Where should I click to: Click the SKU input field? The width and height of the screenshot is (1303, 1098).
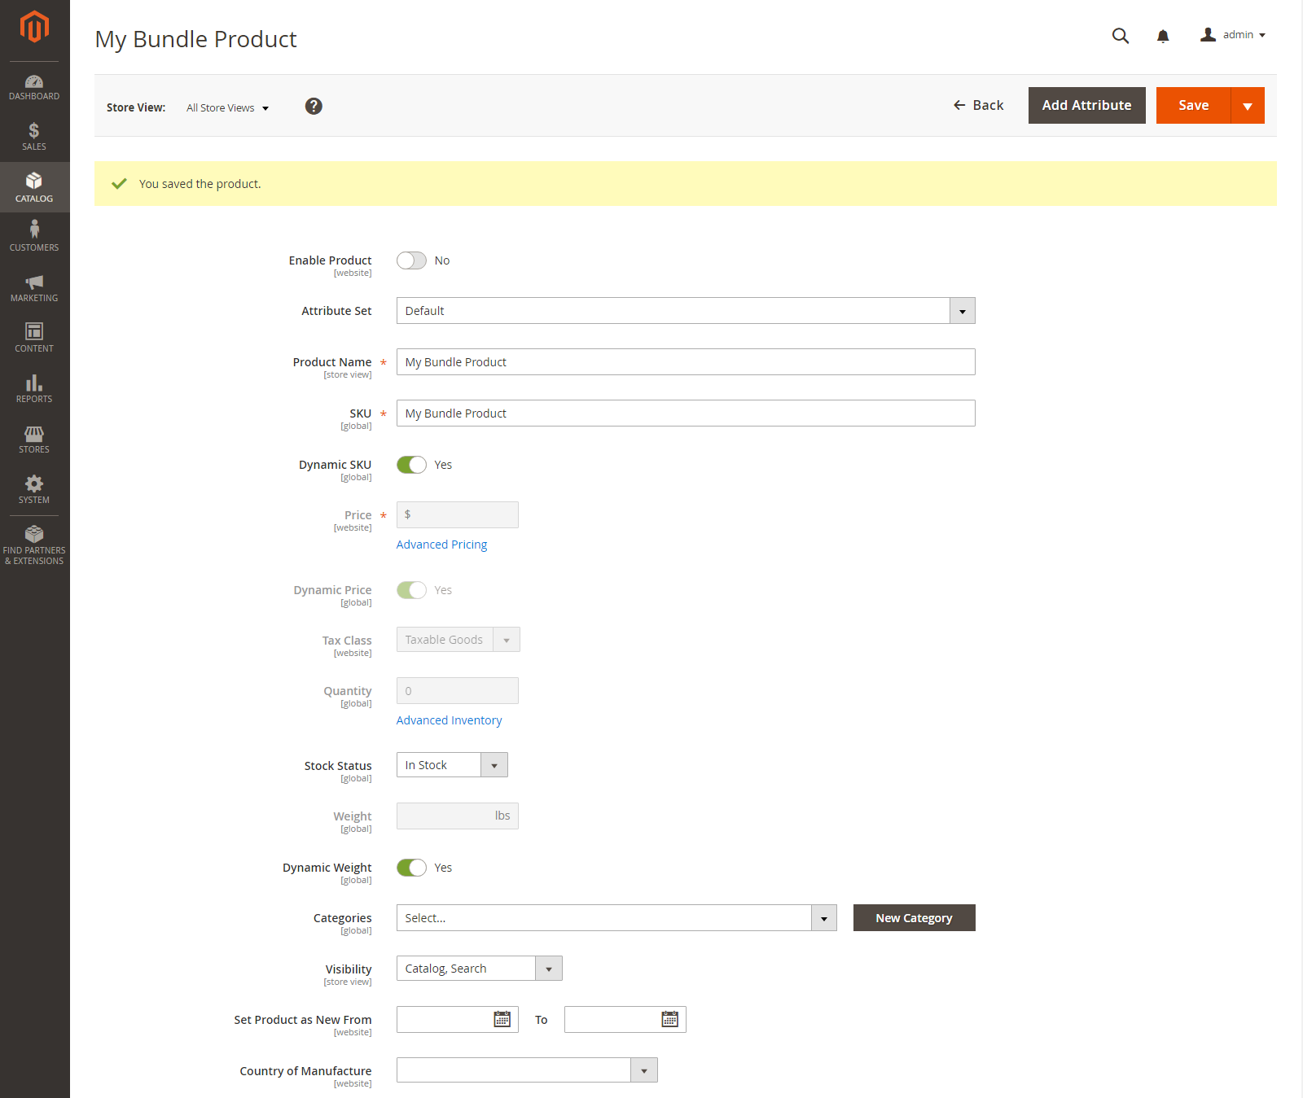(x=686, y=413)
